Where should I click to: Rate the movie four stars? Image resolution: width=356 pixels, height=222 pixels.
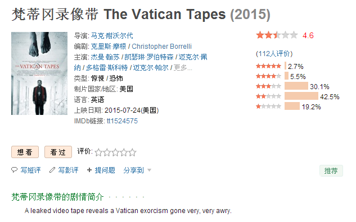click(x=124, y=152)
